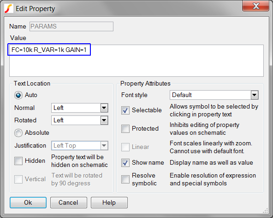
Task: Select the Auto text location radio button
Action: (x=18, y=95)
